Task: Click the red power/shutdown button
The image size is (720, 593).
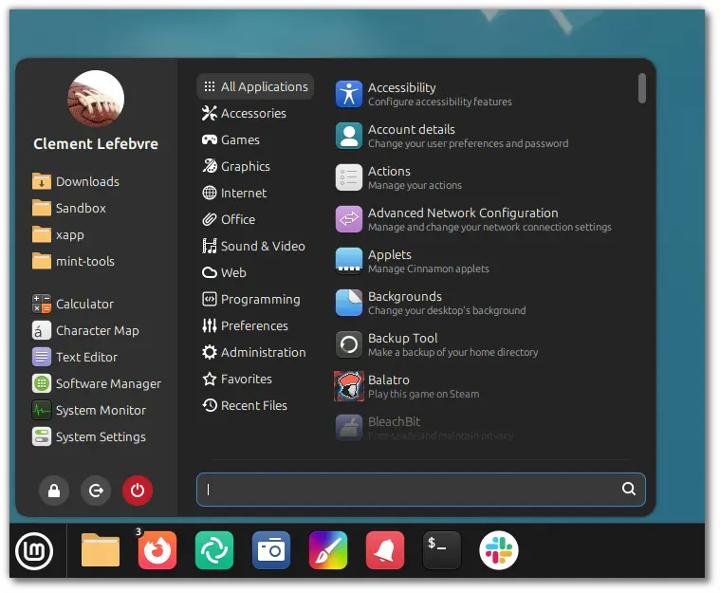Action: click(138, 491)
